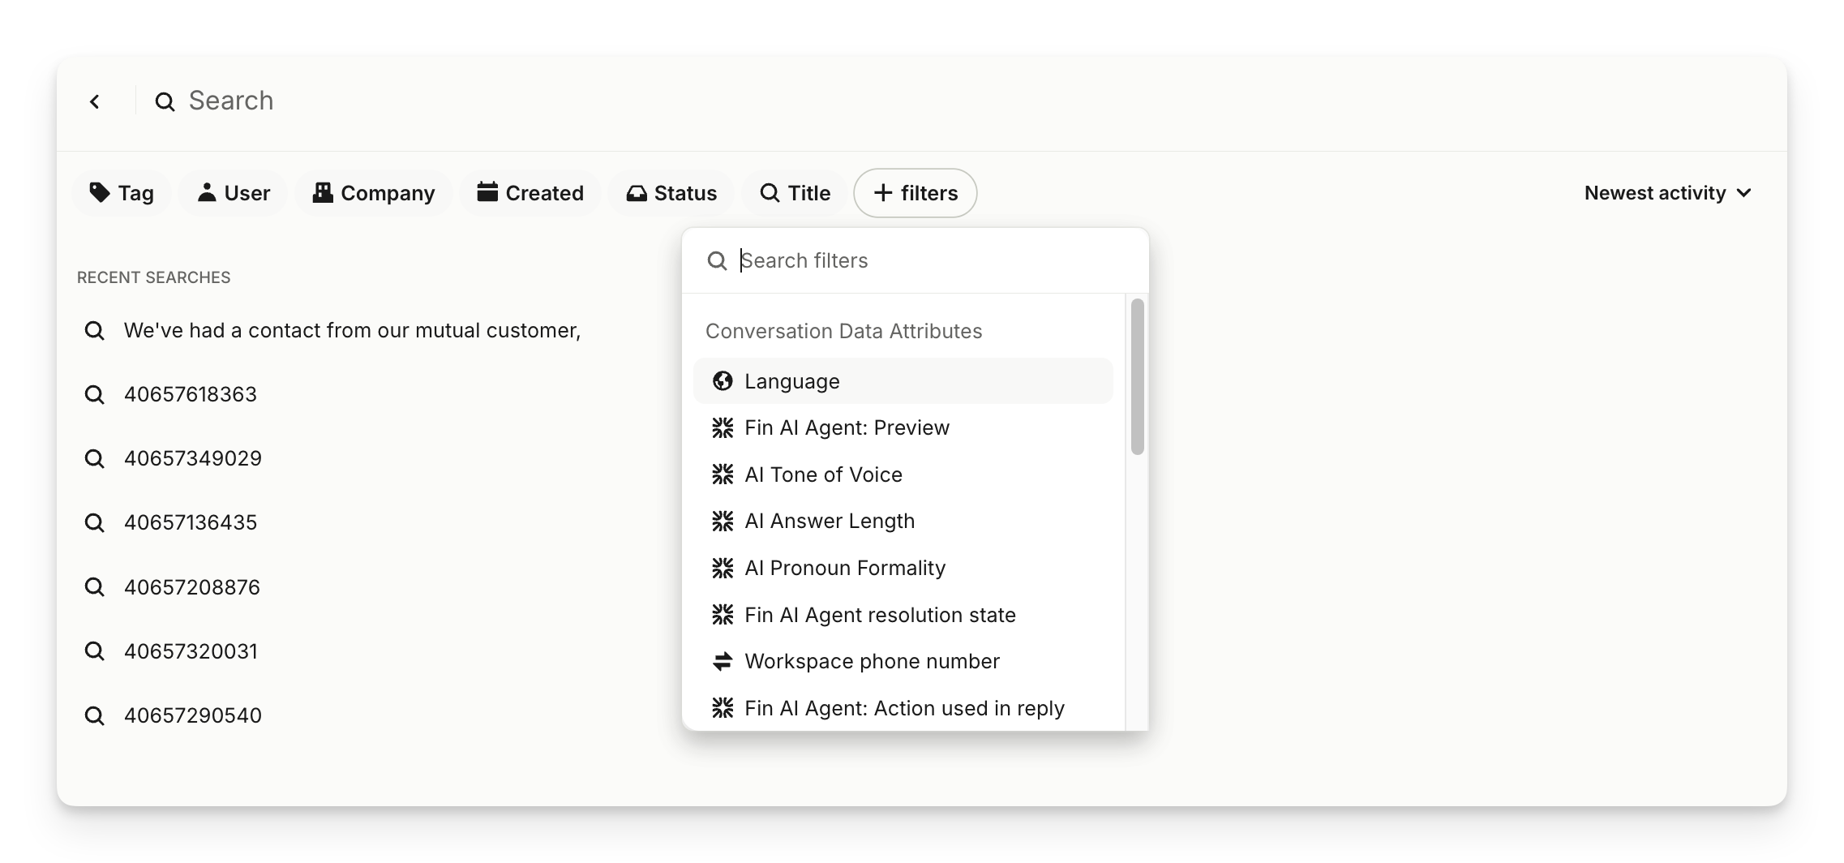Click the magnifier icon beside main Search
The height and width of the screenshot is (863, 1844).
pos(165,101)
